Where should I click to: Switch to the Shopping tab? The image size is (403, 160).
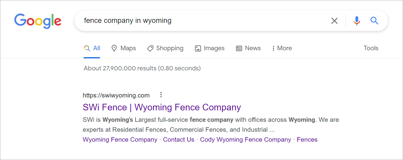(165, 48)
